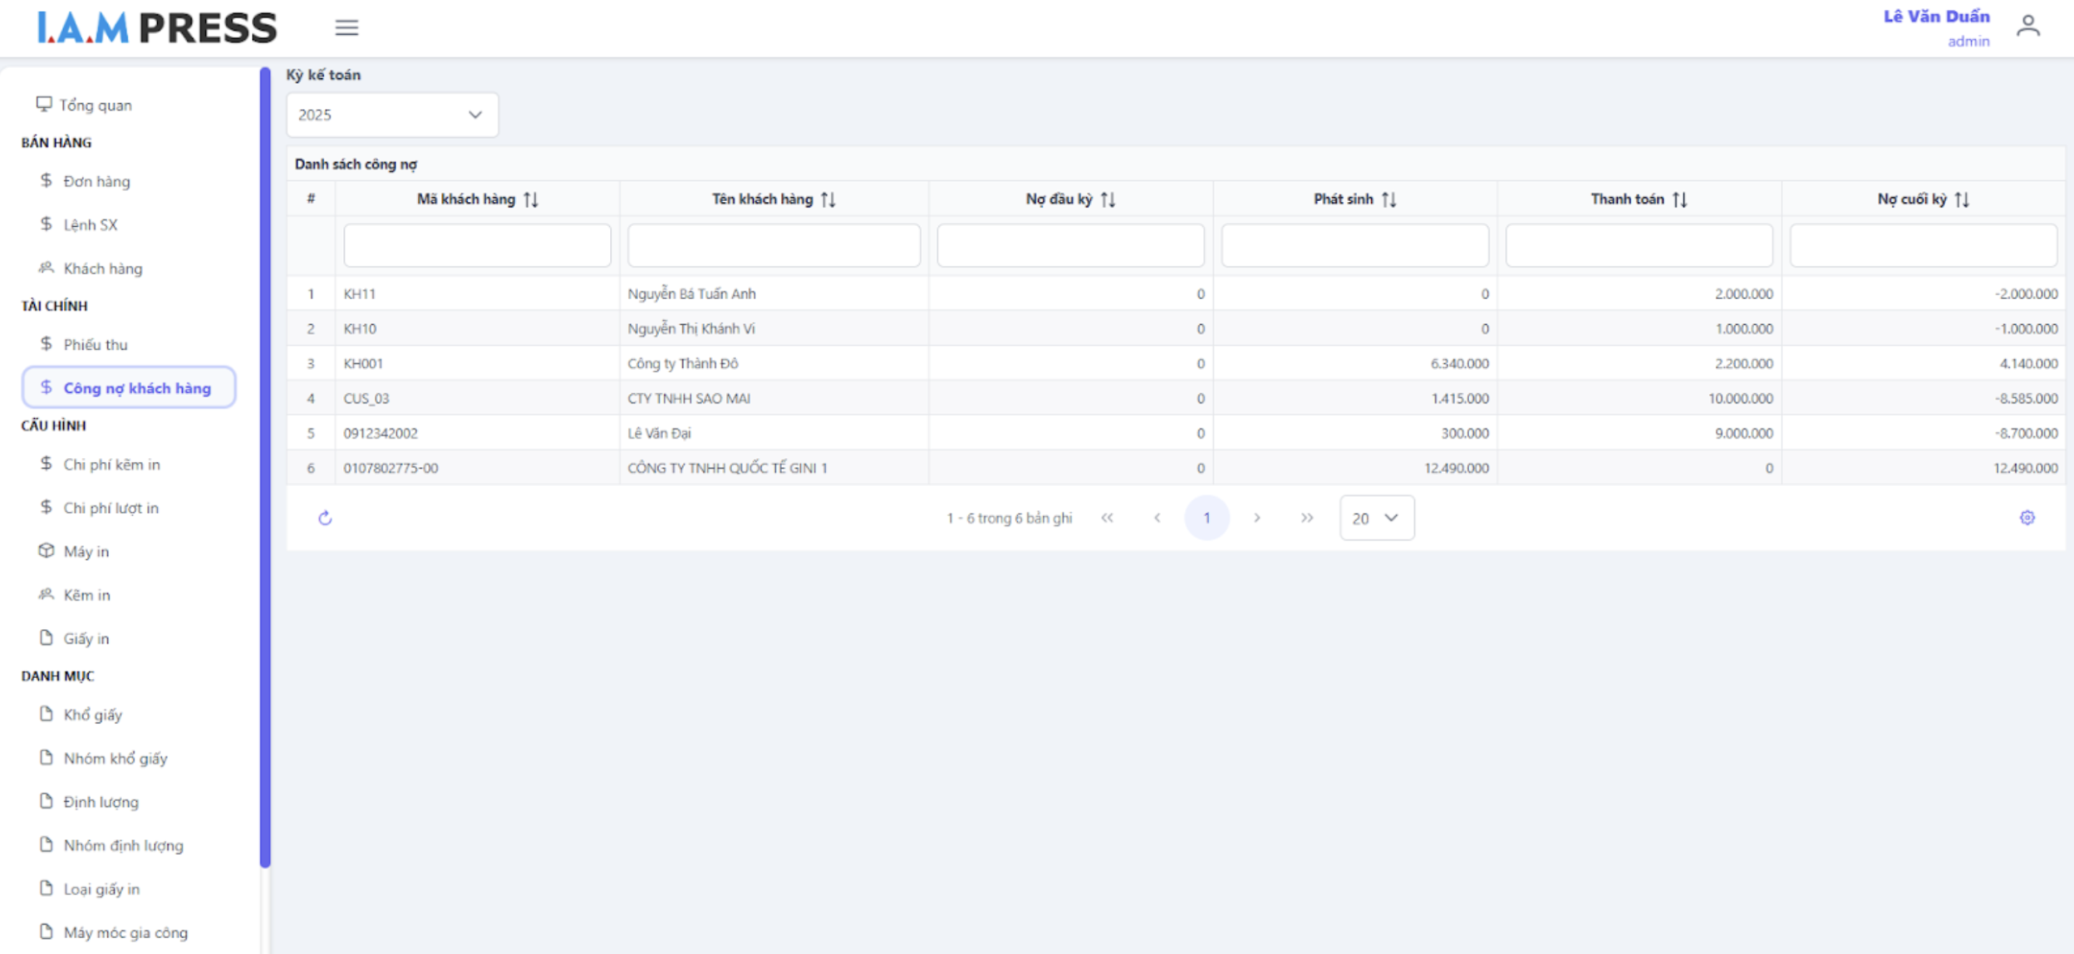This screenshot has width=2074, height=954.
Task: Sort by Phát sinh column
Action: click(x=1388, y=199)
